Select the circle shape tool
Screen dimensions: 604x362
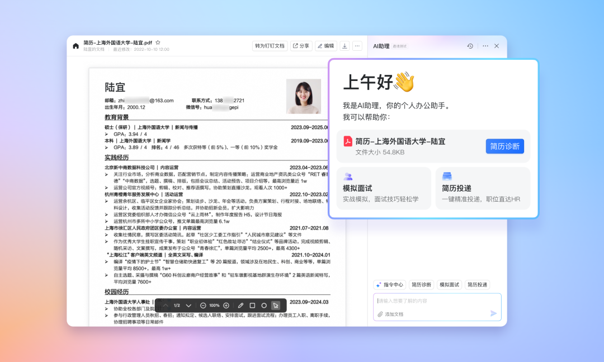[264, 306]
